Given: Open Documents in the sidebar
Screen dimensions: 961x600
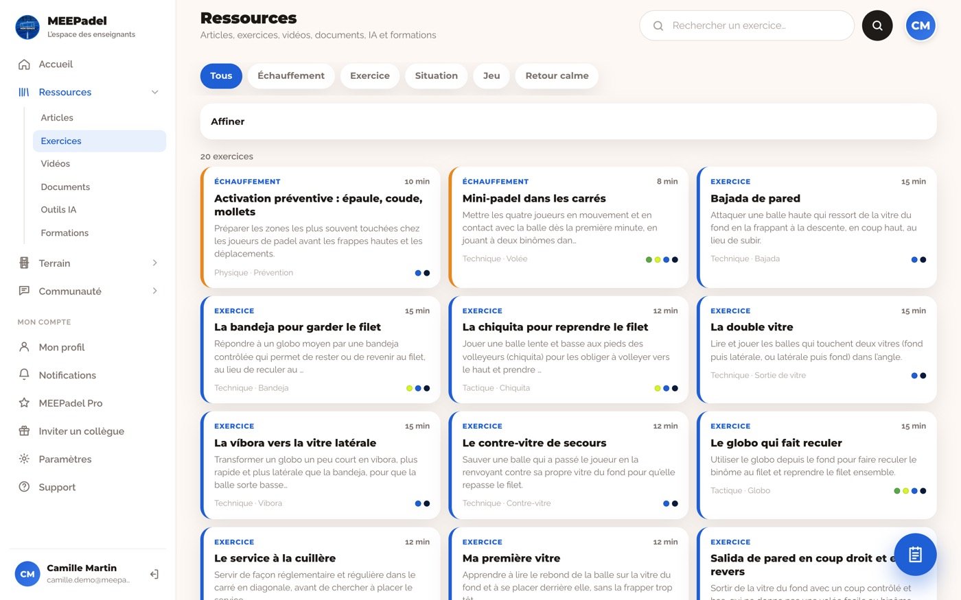Looking at the screenshot, I should point(100,187).
